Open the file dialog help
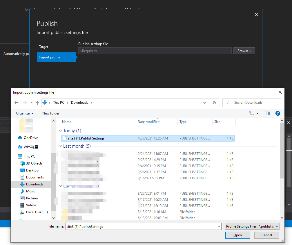This screenshot has width=292, height=245. (x=278, y=113)
